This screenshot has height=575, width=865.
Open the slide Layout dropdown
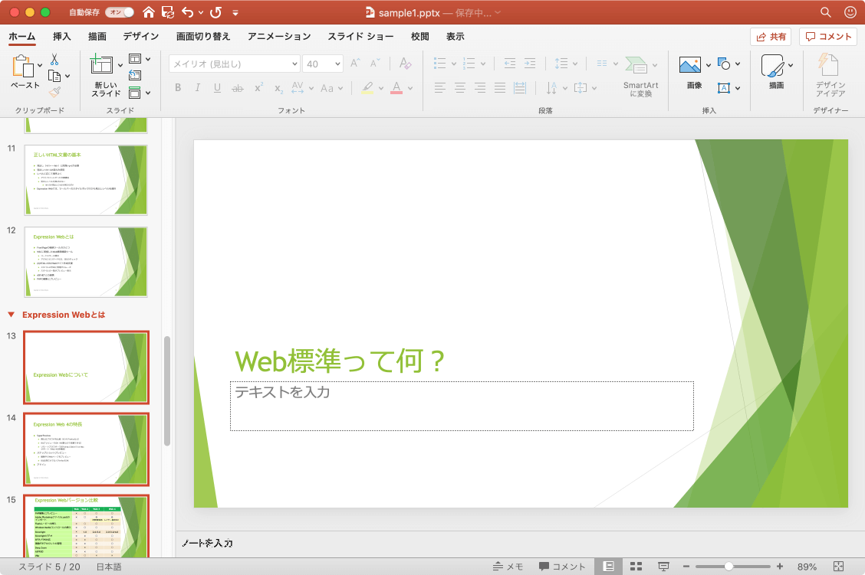click(140, 58)
